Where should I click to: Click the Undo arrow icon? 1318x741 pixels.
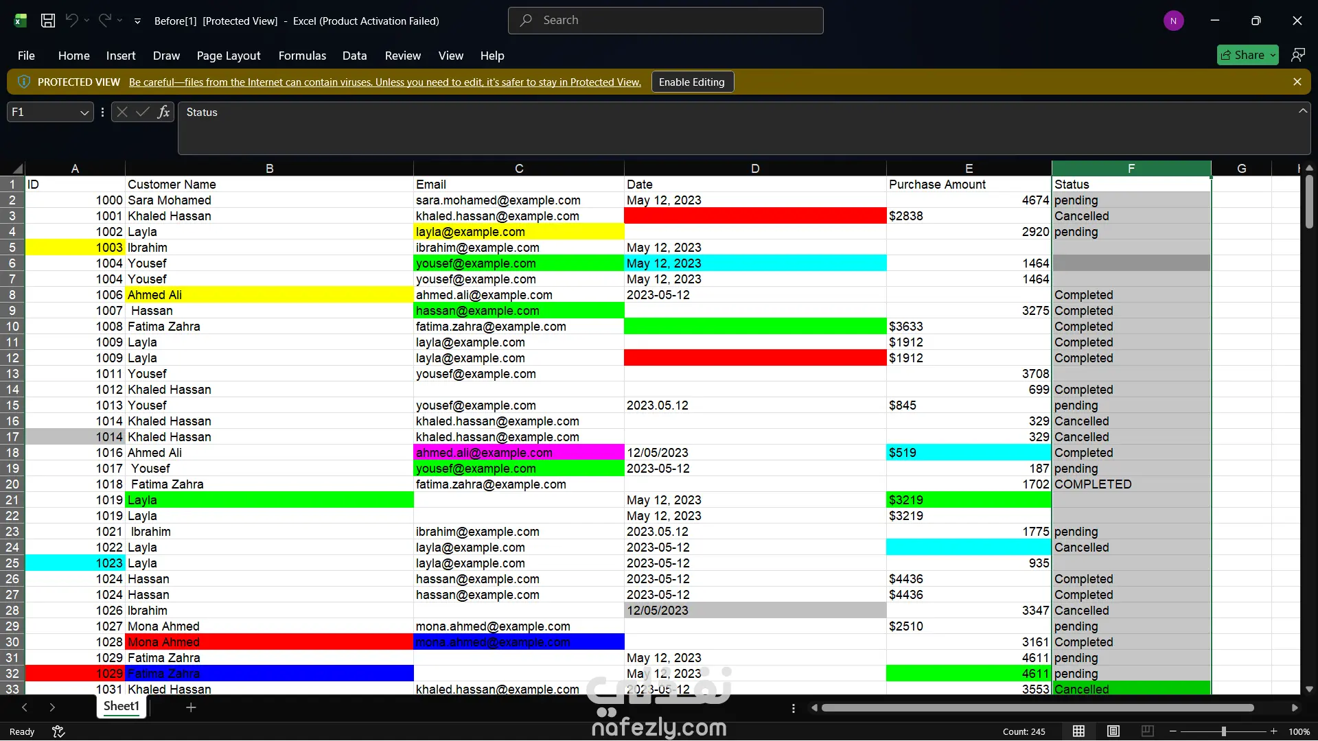click(71, 21)
